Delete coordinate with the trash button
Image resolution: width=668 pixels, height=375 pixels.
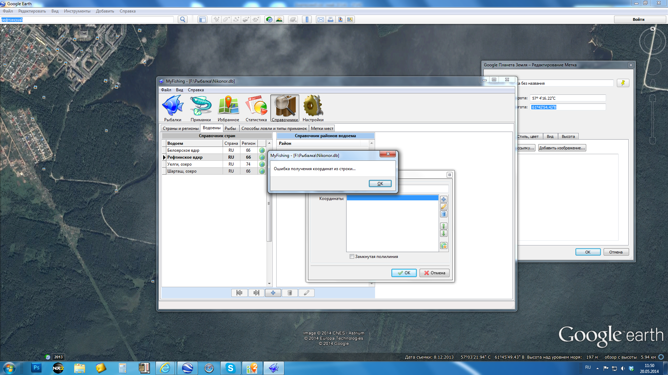(444, 214)
